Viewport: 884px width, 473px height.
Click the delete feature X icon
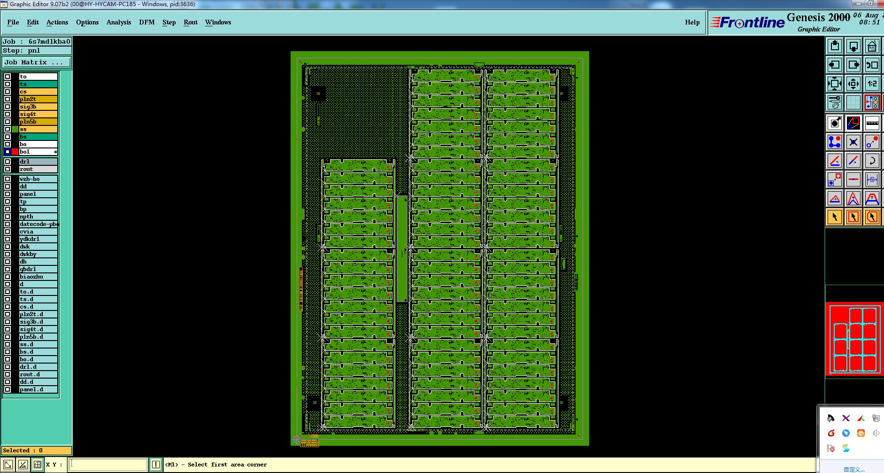pos(853,142)
